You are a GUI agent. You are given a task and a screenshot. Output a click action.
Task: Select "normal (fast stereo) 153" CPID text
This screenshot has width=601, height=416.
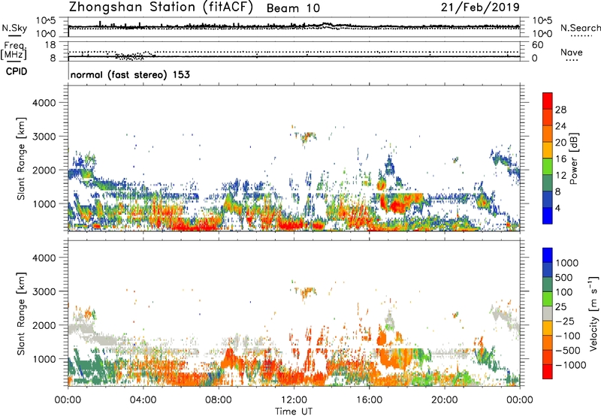click(x=130, y=74)
